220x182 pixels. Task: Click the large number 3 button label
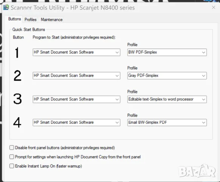[17, 99]
